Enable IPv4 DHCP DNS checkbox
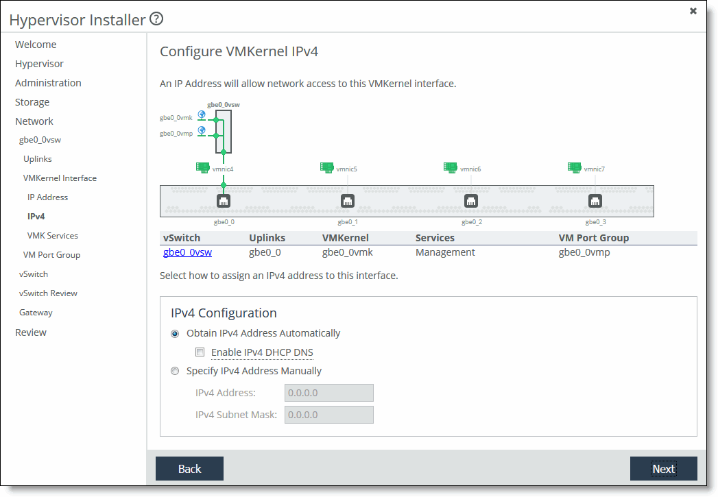The width and height of the screenshot is (718, 497). pos(200,353)
